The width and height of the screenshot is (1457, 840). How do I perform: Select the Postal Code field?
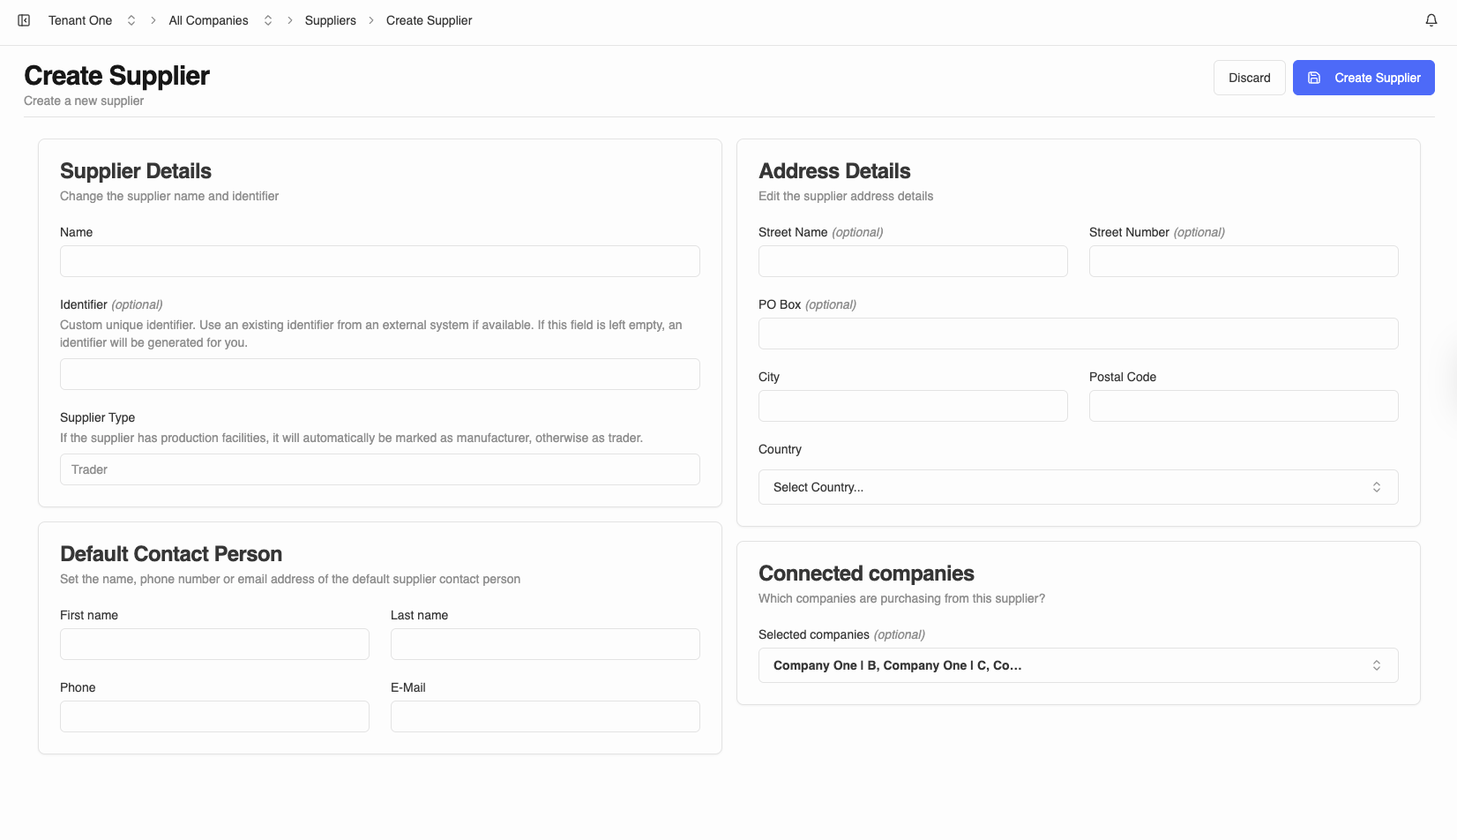pos(1243,406)
